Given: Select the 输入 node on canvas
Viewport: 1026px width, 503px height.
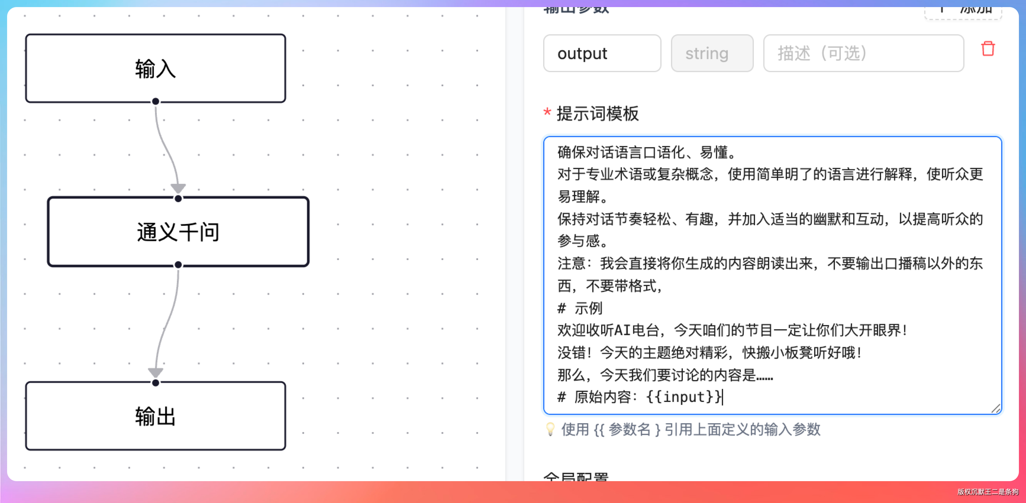Looking at the screenshot, I should click(156, 69).
